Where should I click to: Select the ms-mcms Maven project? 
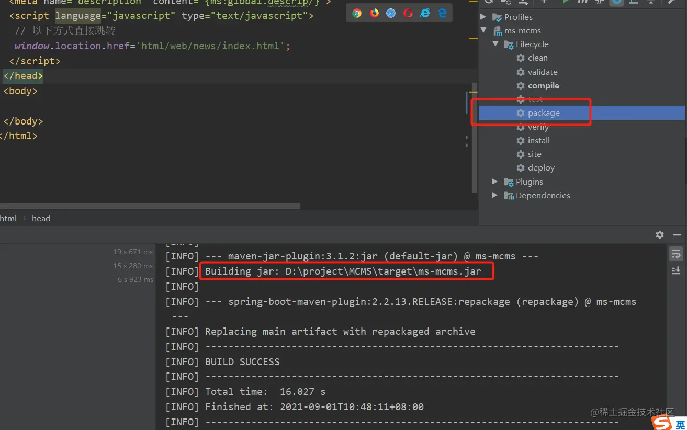(x=517, y=31)
